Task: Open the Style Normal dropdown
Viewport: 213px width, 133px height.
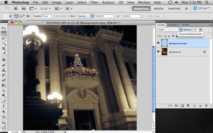Action: [x=85, y=16]
